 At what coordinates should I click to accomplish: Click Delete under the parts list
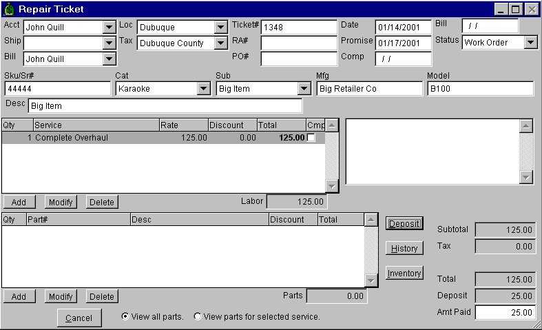tap(101, 296)
